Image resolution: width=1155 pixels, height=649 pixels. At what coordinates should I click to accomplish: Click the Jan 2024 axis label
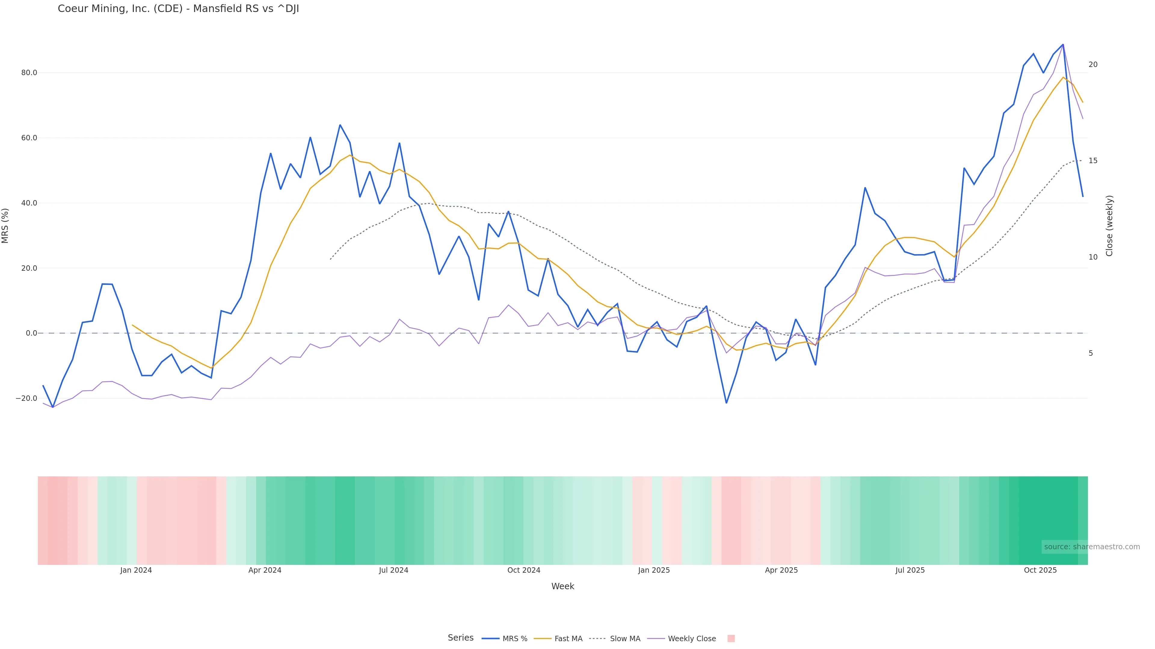coord(136,571)
